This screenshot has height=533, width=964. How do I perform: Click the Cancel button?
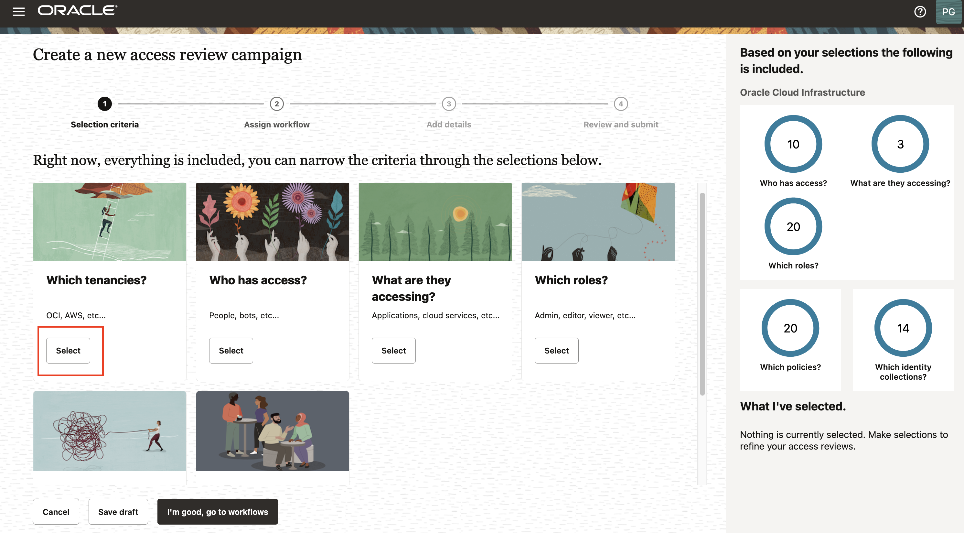click(x=56, y=511)
